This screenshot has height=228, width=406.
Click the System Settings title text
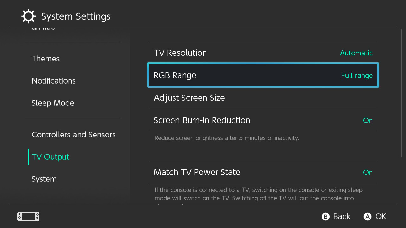tap(76, 16)
